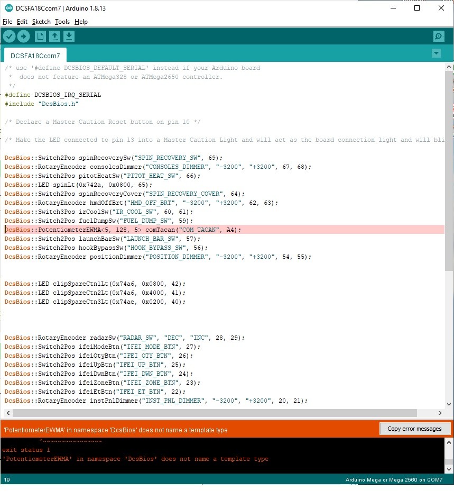Click the ifeiEtBtn line
This screenshot has width=454, height=499.
(95, 392)
